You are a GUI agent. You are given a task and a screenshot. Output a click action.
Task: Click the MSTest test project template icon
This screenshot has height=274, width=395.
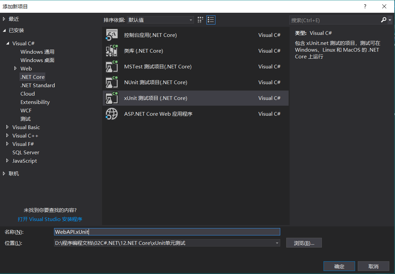112,66
